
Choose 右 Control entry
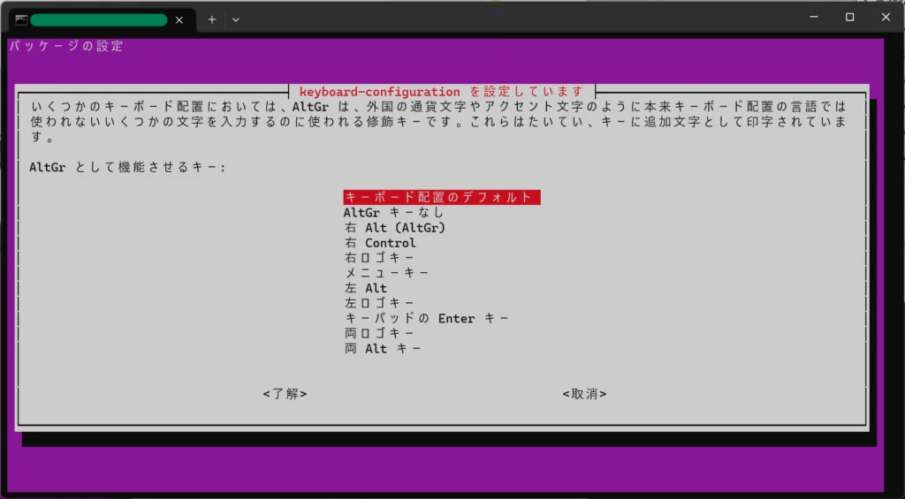click(380, 243)
